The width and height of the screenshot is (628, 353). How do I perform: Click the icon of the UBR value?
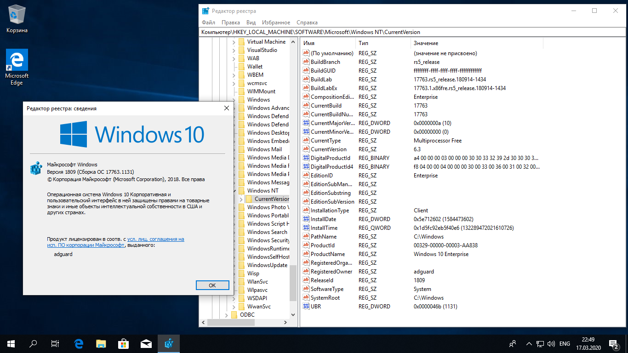coord(306,307)
